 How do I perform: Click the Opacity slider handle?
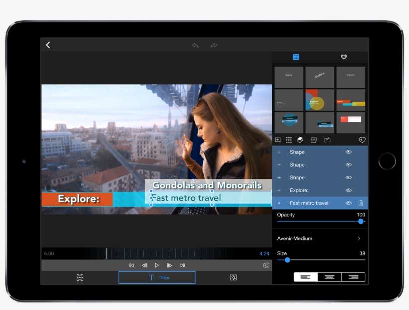click(361, 221)
